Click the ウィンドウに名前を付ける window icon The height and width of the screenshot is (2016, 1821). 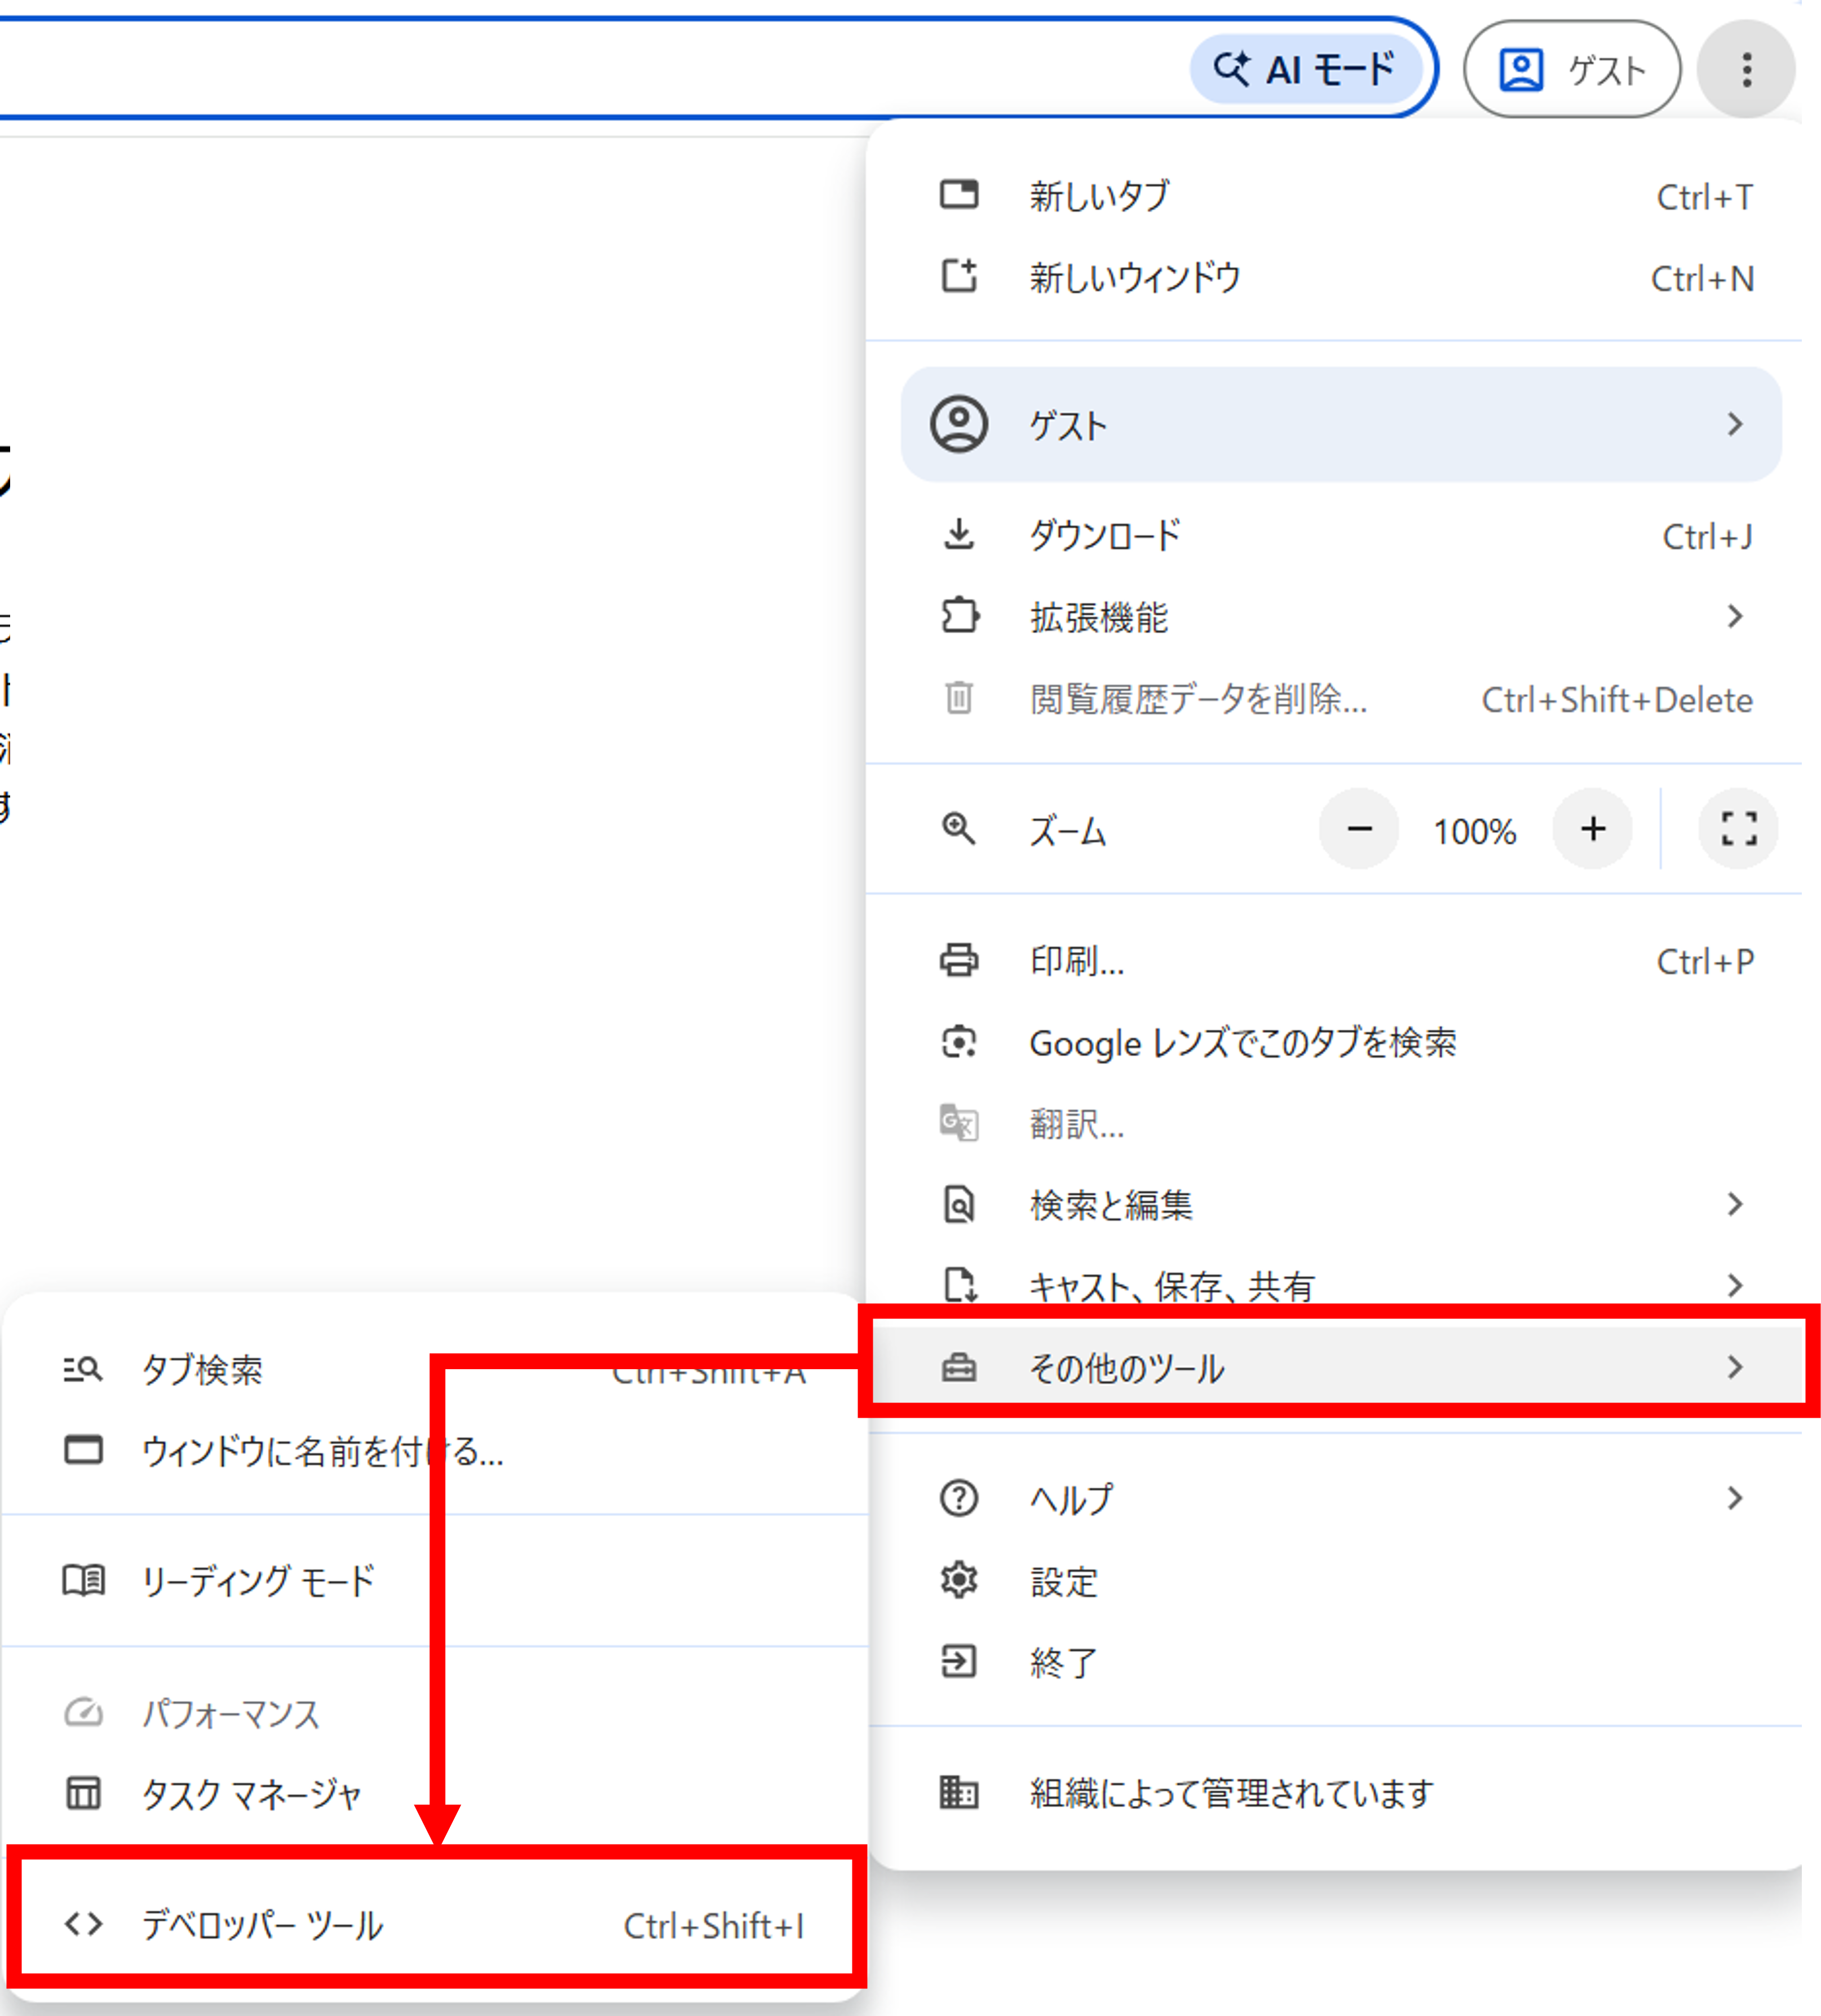[83, 1449]
